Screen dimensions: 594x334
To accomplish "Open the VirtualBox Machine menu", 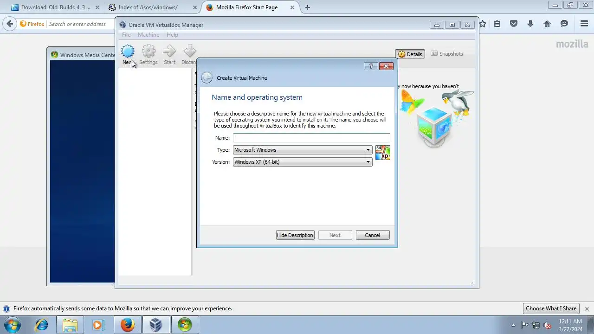I will click(148, 35).
